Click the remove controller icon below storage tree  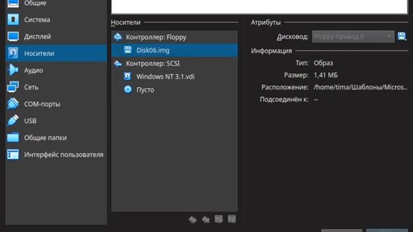(x=206, y=219)
